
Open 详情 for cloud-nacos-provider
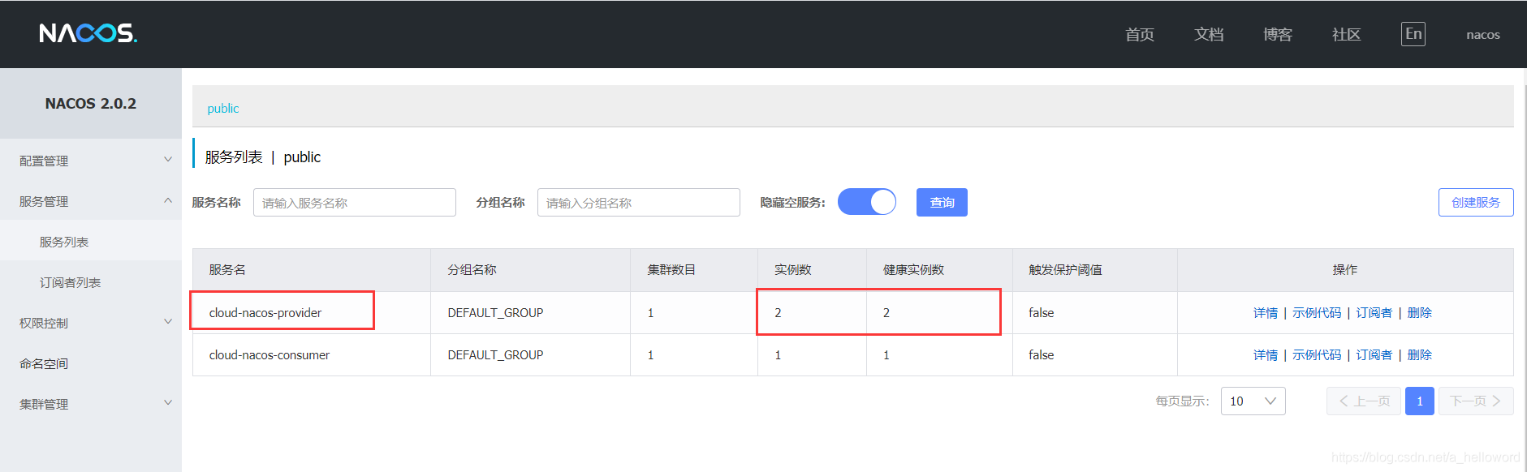tap(1266, 313)
